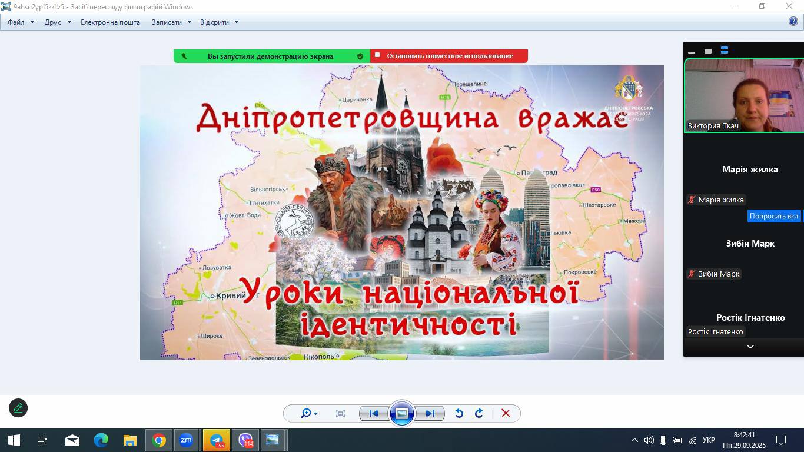Open the blue help question mark
The image size is (804, 452).
click(793, 21)
